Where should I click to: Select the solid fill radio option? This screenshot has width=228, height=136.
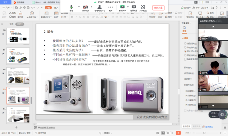pos(185,43)
